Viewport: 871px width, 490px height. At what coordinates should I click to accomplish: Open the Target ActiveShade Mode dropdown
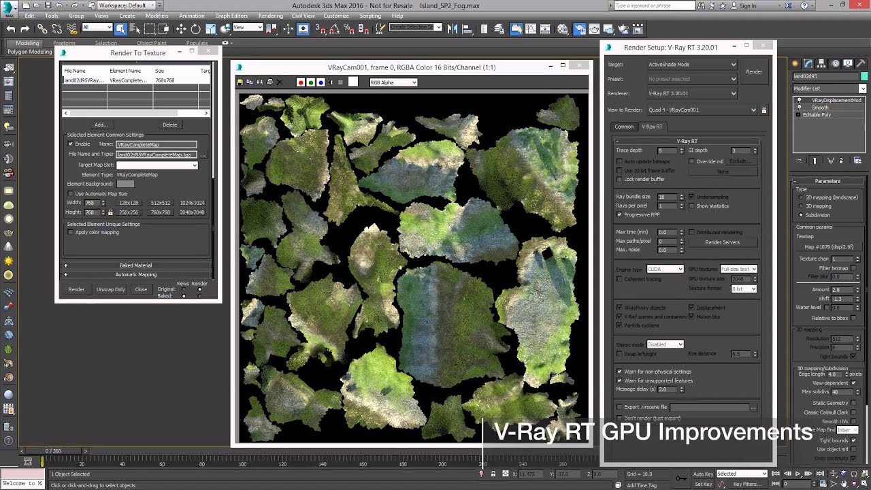pos(691,65)
